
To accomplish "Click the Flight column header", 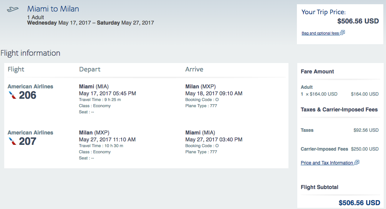I will pos(16,70).
